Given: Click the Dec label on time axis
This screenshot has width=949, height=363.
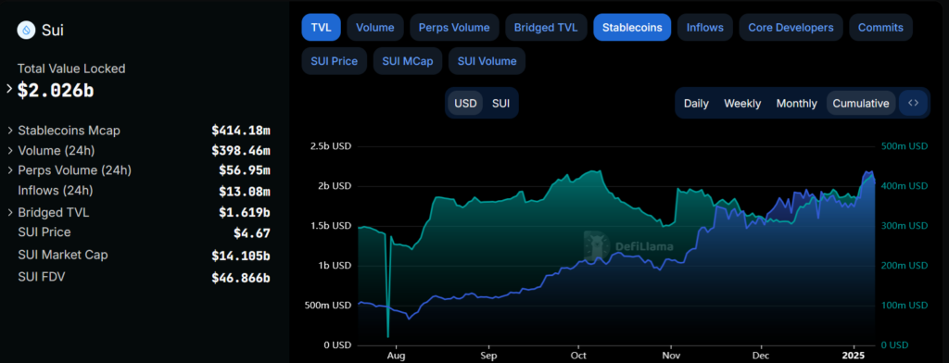Looking at the screenshot, I should tap(762, 356).
